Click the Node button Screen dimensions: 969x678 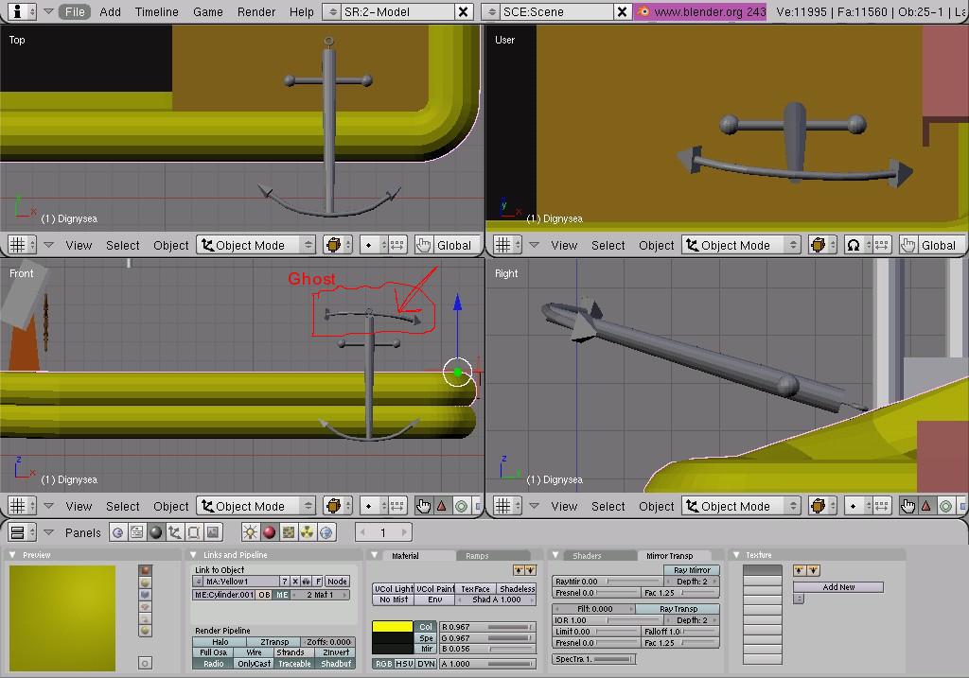pos(337,581)
